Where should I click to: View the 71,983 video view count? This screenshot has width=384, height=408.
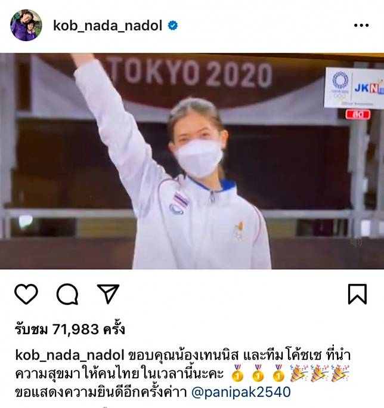pyautogui.click(x=70, y=329)
